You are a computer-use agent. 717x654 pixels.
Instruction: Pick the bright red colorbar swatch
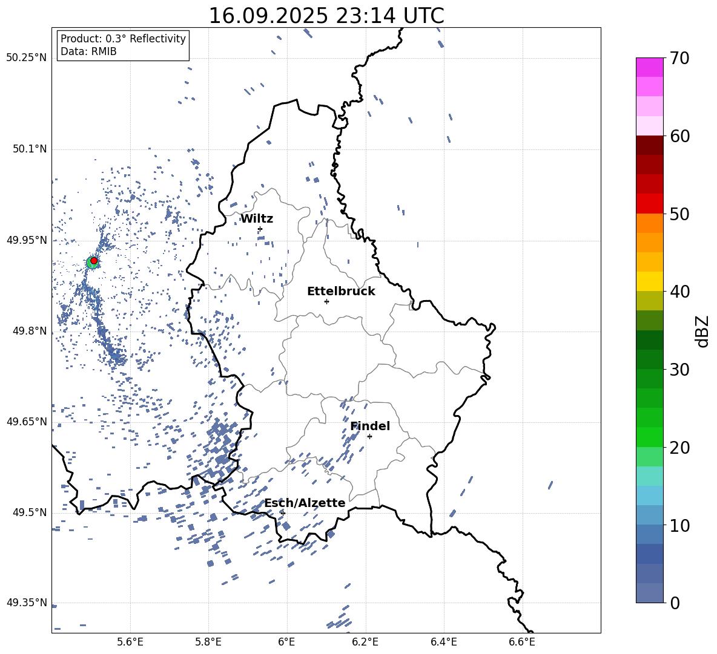click(x=650, y=204)
